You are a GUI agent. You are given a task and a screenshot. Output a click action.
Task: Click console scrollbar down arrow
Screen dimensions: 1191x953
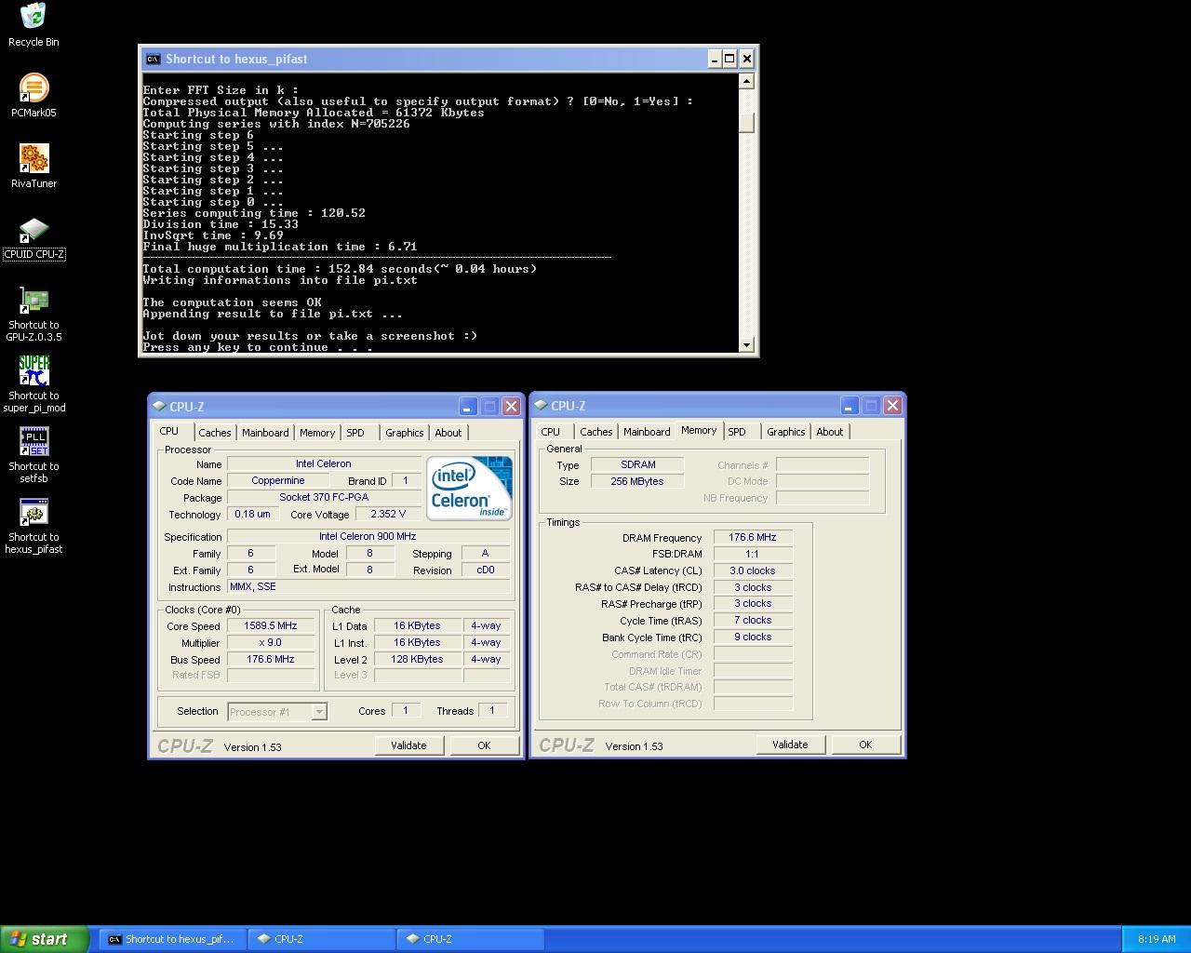[746, 345]
